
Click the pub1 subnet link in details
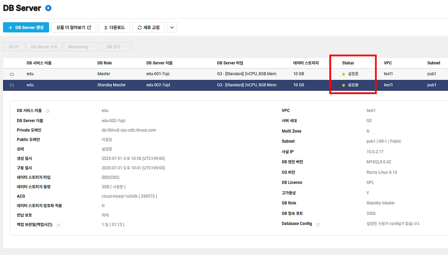371,141
